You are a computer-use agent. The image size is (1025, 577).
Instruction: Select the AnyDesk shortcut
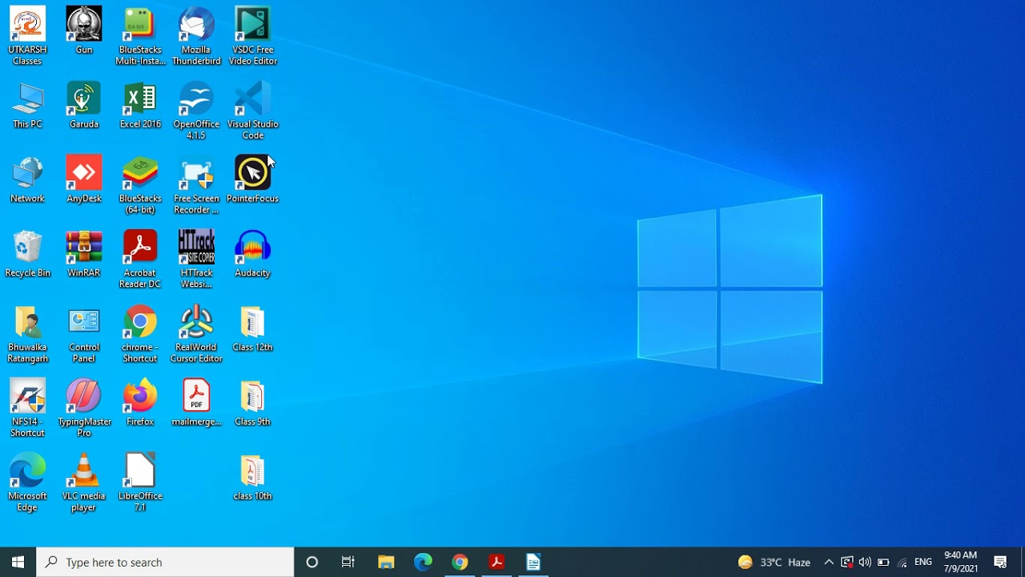pyautogui.click(x=84, y=180)
